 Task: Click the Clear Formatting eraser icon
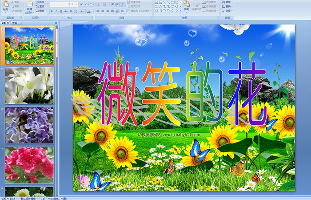(91, 4)
